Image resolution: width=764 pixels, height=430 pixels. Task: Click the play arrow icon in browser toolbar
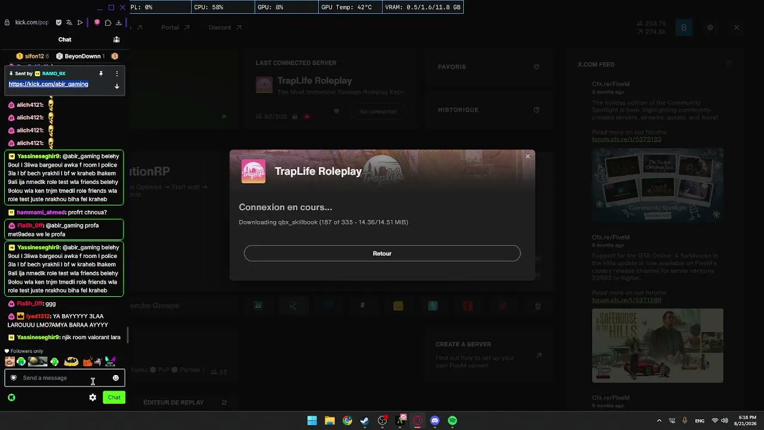pos(80,23)
